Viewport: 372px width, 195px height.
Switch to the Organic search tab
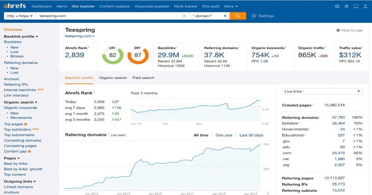113,78
